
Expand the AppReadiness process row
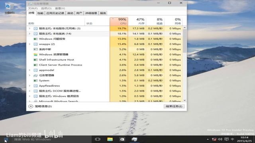[x=29, y=86]
